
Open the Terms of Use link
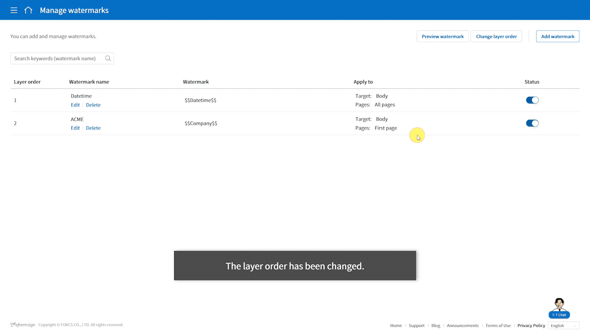pyautogui.click(x=498, y=326)
